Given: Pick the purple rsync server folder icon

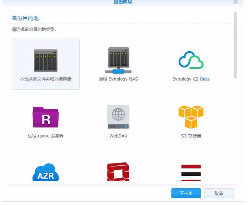Looking at the screenshot, I should point(46,117).
